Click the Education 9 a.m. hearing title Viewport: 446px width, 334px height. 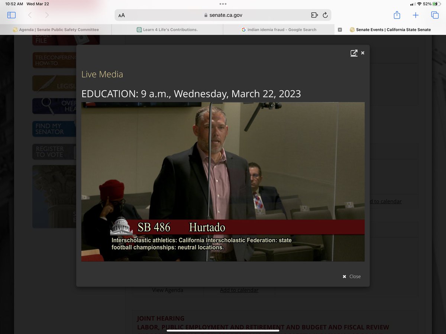[191, 94]
